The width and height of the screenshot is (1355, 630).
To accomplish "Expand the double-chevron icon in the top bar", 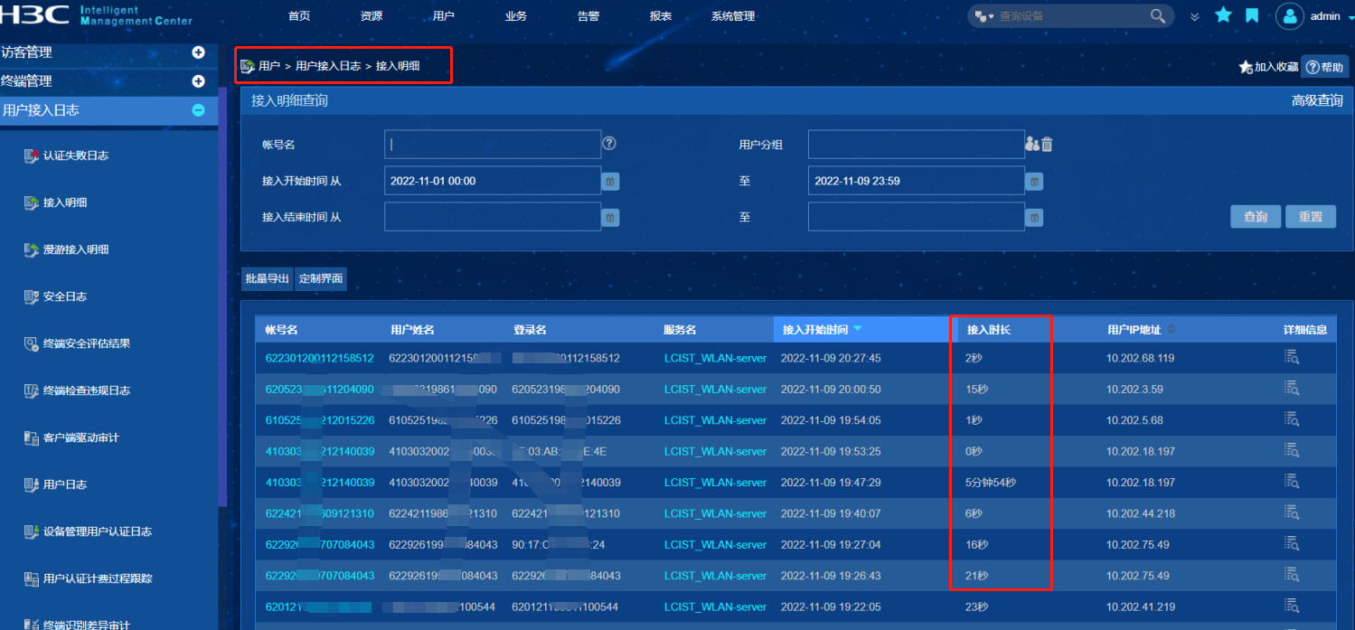I will [1195, 16].
